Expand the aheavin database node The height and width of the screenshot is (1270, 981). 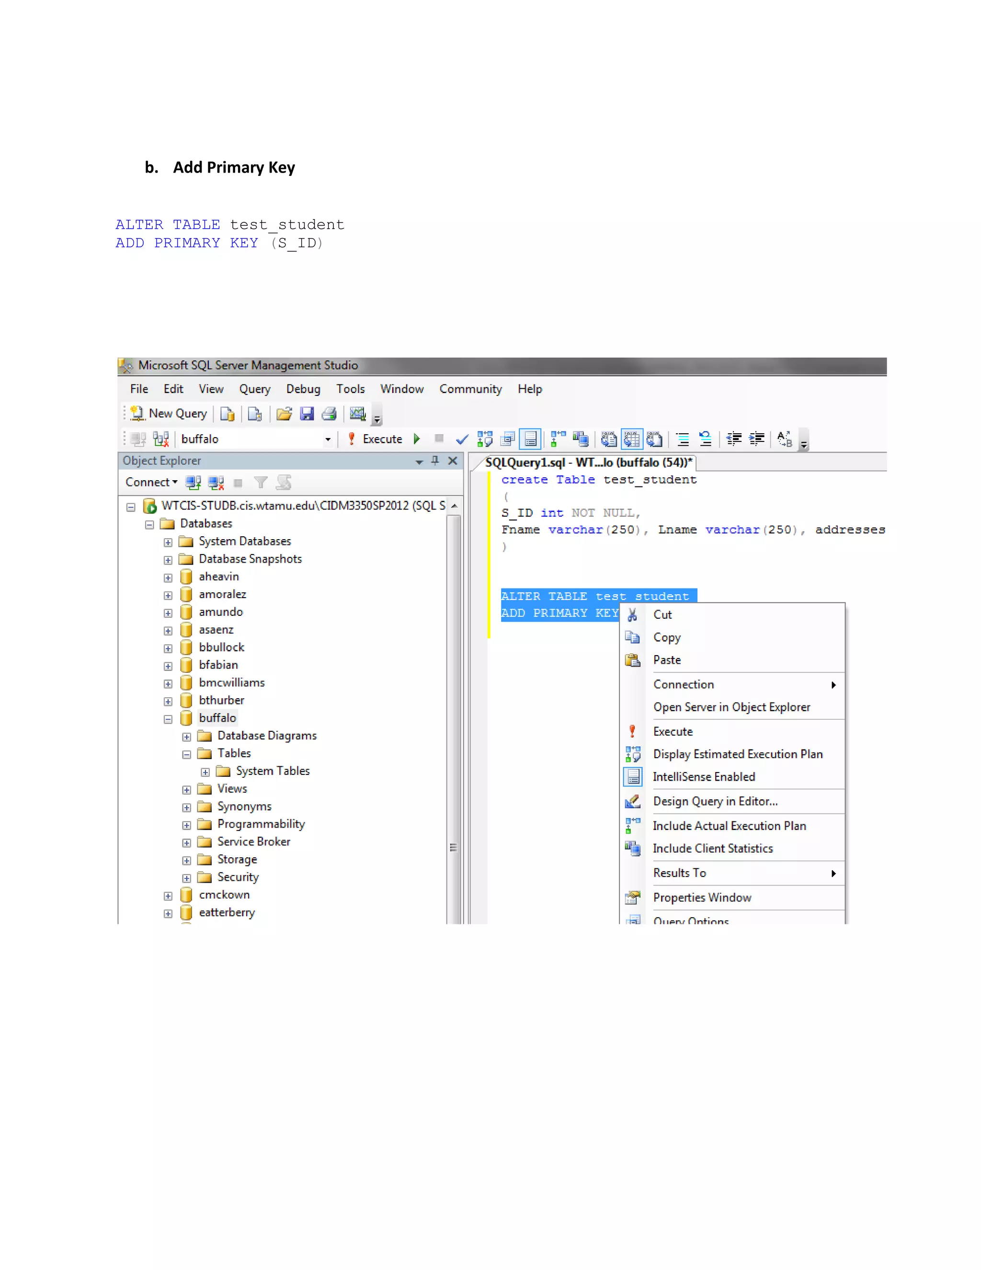point(168,578)
